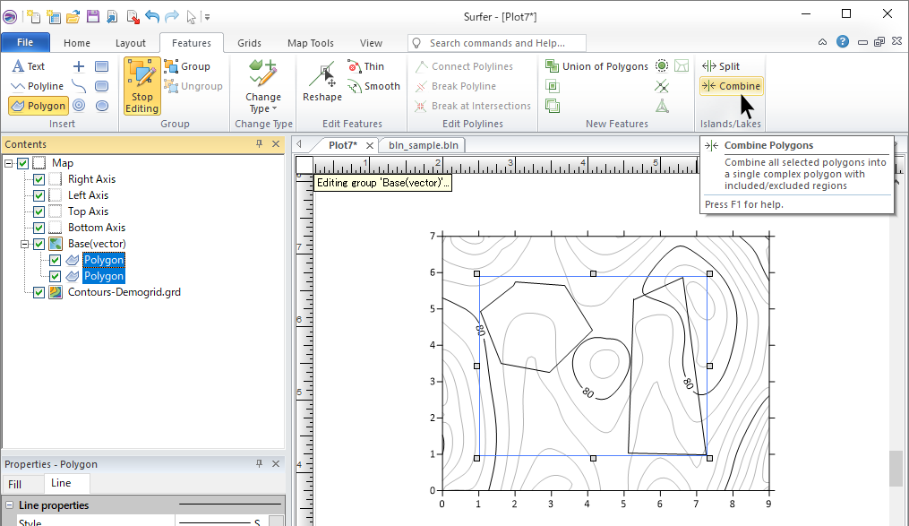
Task: Create a new worksheet from quick access toolbar
Action: pyautogui.click(x=54, y=17)
